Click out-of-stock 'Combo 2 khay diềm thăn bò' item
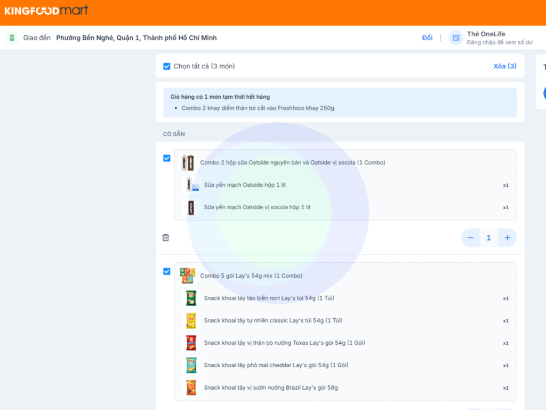Viewport: 546px width, 410px height. tap(258, 108)
